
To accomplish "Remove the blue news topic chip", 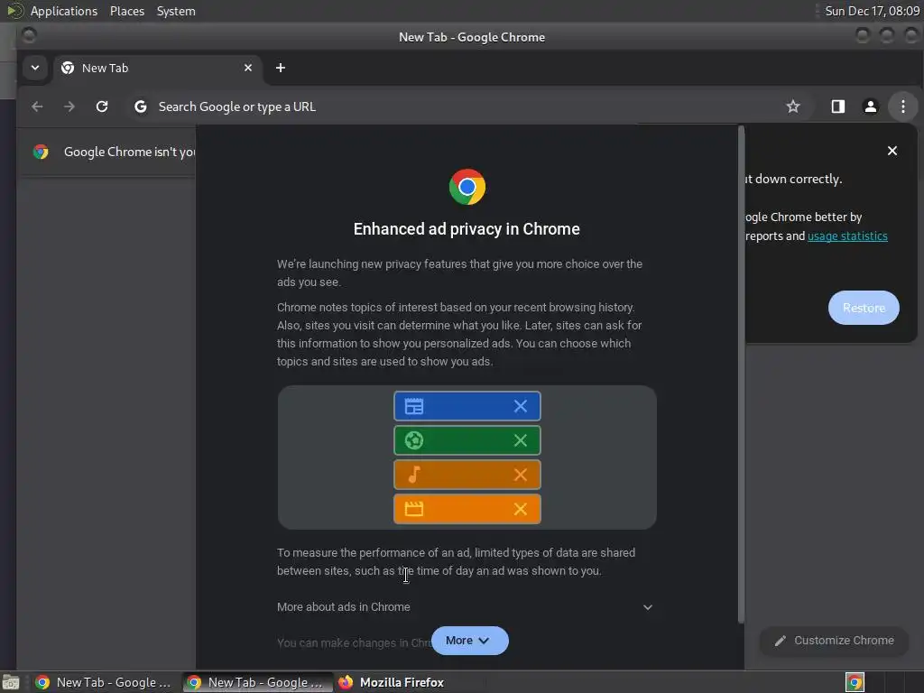I will (521, 406).
